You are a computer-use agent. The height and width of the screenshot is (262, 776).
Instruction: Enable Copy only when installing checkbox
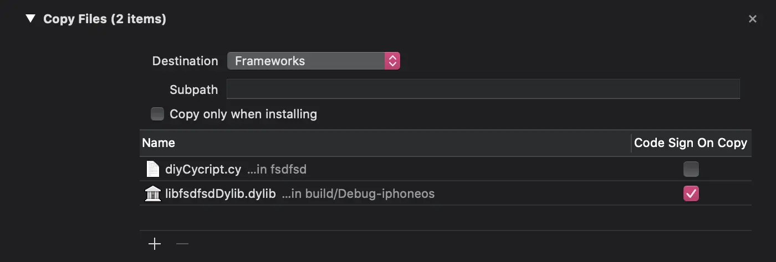158,114
